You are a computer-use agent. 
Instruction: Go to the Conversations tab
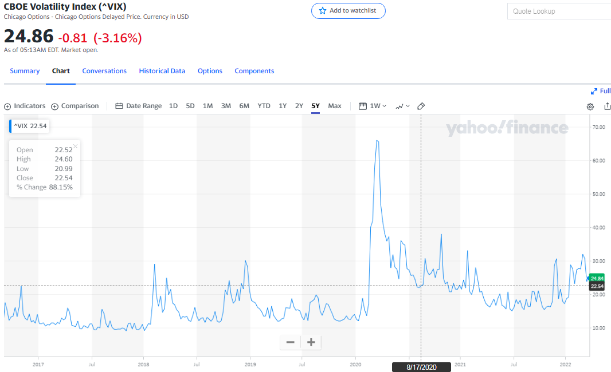(x=104, y=71)
